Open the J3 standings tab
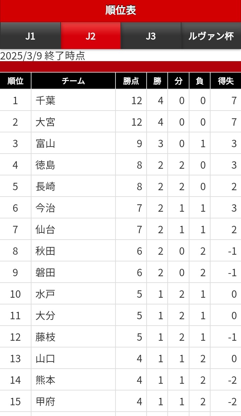Screen dimensions: 241x416 pyautogui.click(x=151, y=36)
